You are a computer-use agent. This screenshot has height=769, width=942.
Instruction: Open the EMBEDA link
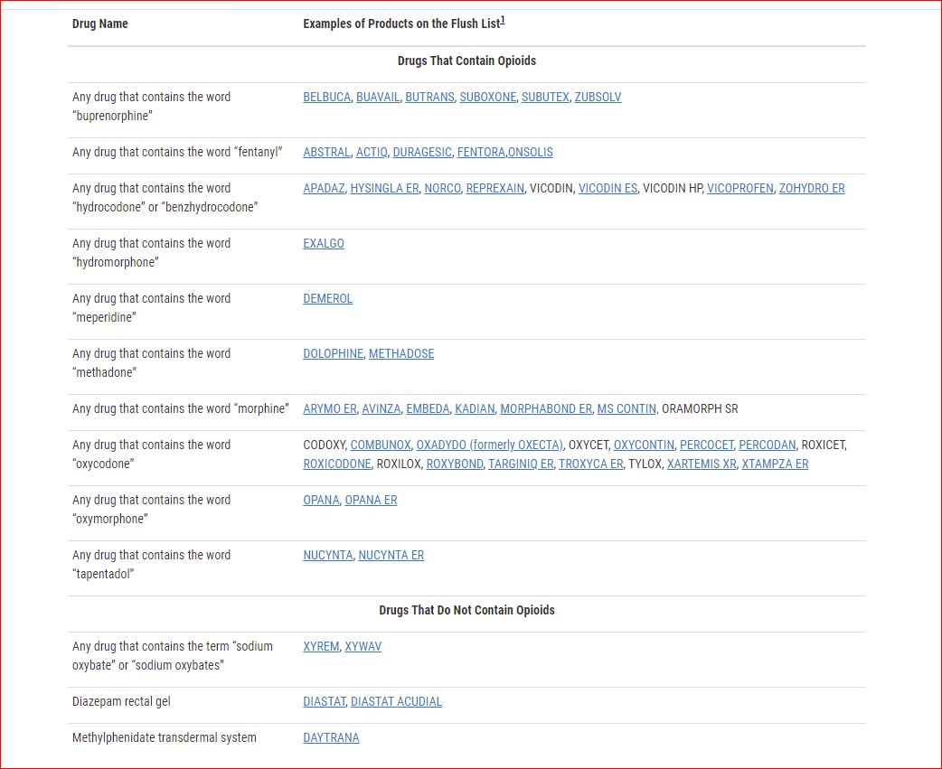click(x=428, y=409)
